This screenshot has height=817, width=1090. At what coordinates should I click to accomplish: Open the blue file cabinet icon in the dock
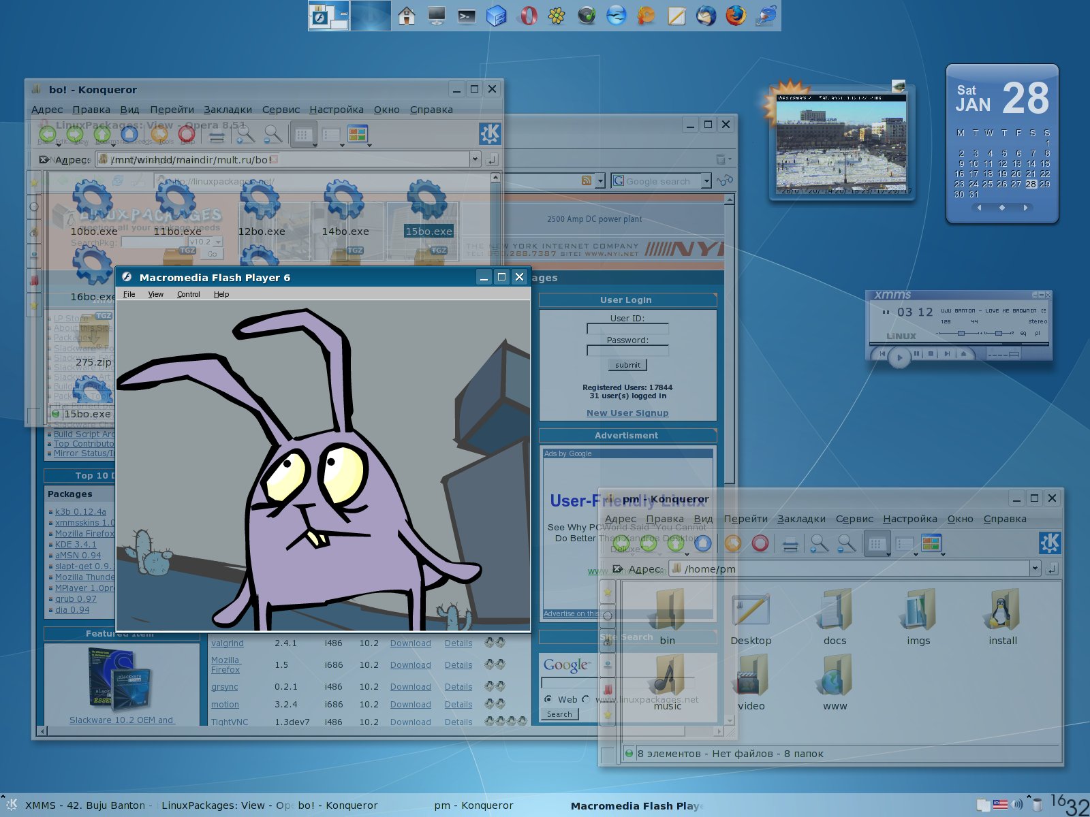tap(497, 15)
